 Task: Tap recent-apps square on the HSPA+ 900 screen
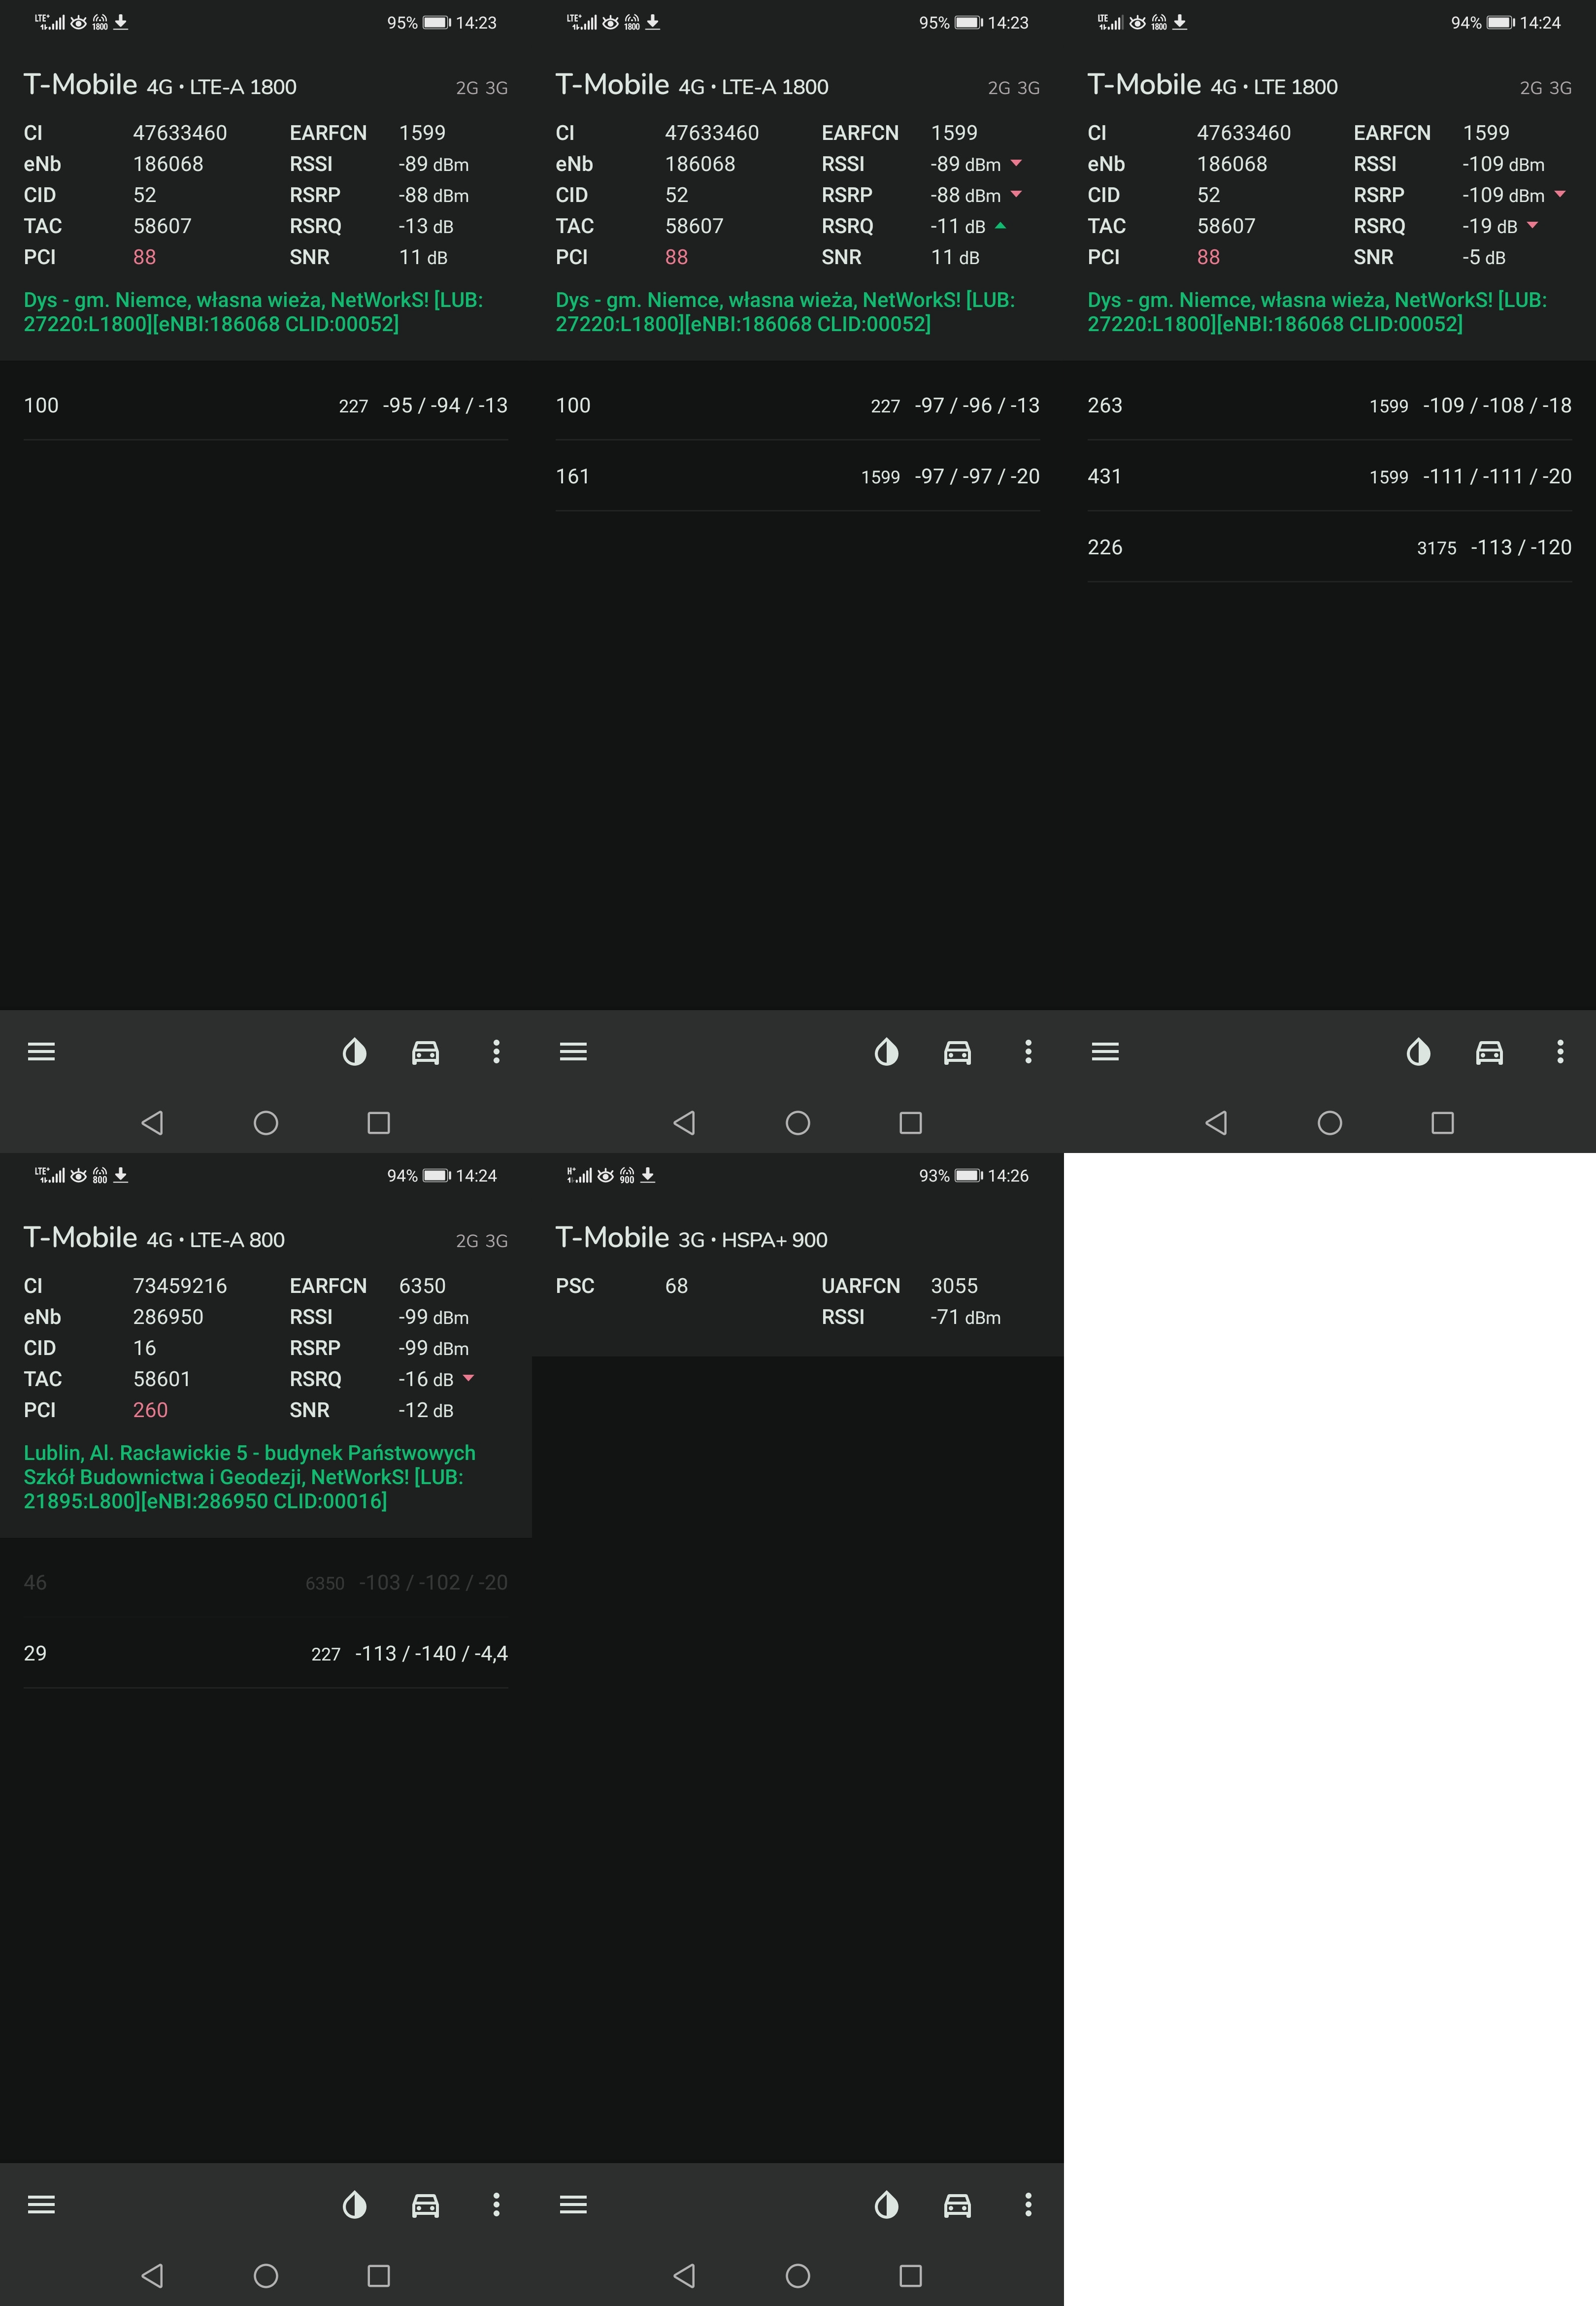pos(911,2275)
